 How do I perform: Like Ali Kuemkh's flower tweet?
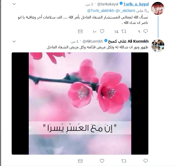pos(102,161)
